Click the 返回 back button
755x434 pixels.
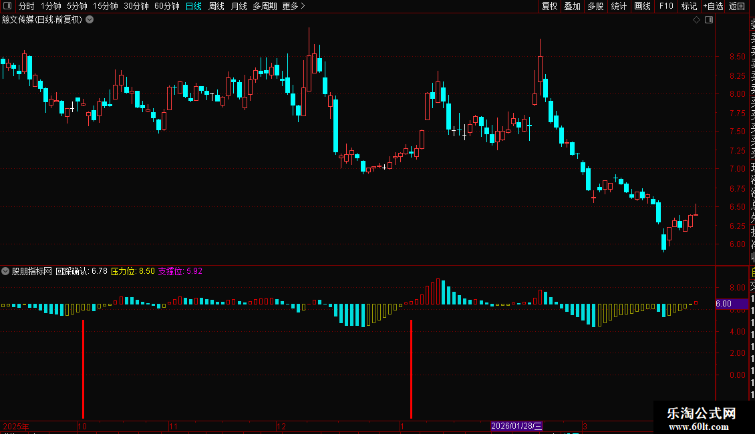737,6
